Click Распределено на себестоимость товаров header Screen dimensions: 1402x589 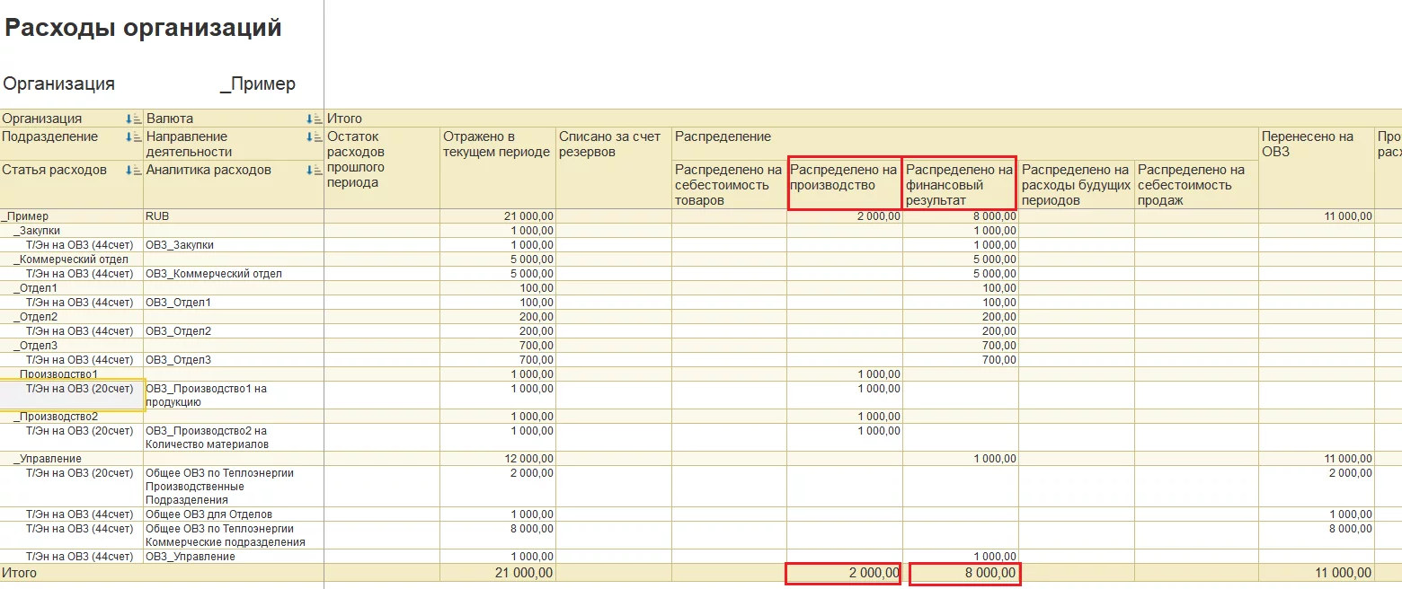[729, 185]
